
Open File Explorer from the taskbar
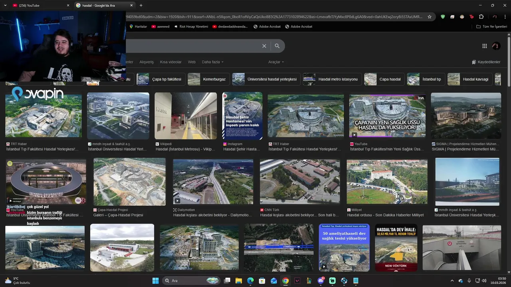click(239, 281)
